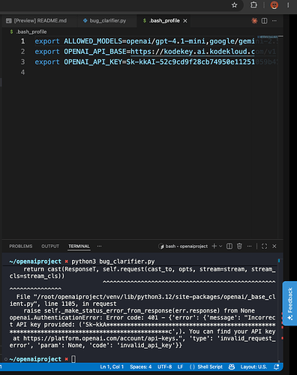Screen dimensions: 297x375
Task: Split the editor to the right
Action: coord(264,21)
